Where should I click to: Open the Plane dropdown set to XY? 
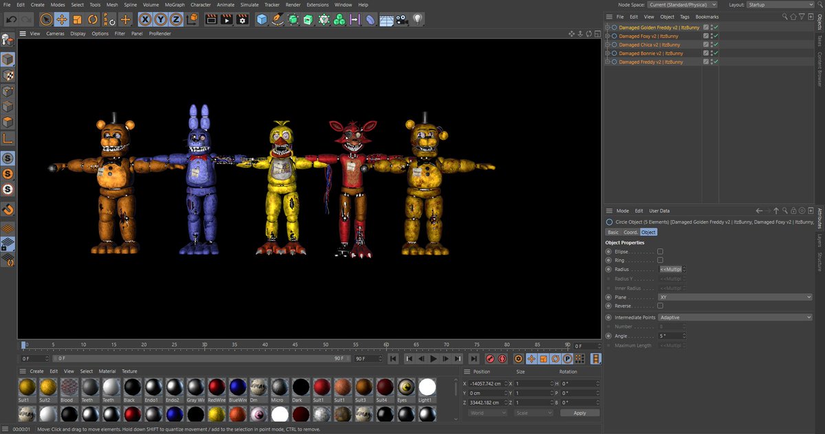[735, 297]
